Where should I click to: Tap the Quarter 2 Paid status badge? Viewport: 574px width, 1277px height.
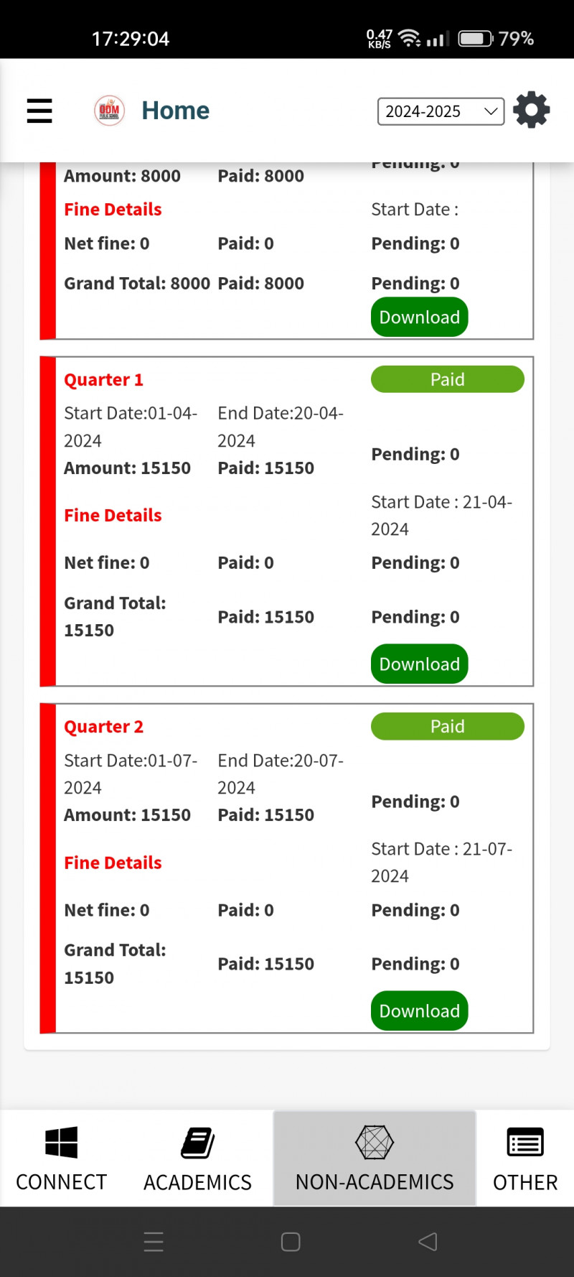point(447,726)
